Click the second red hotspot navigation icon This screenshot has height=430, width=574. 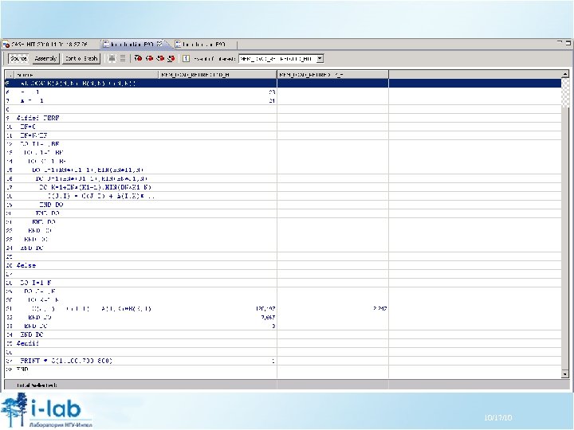pos(149,58)
